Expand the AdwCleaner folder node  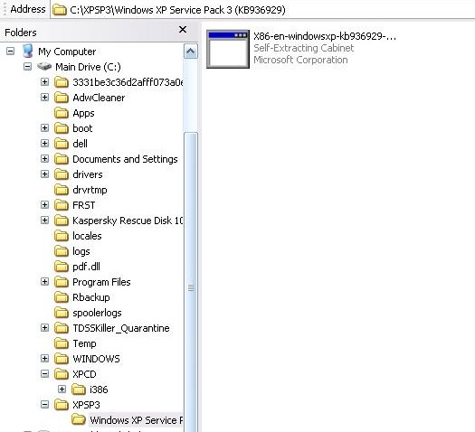[x=44, y=97]
